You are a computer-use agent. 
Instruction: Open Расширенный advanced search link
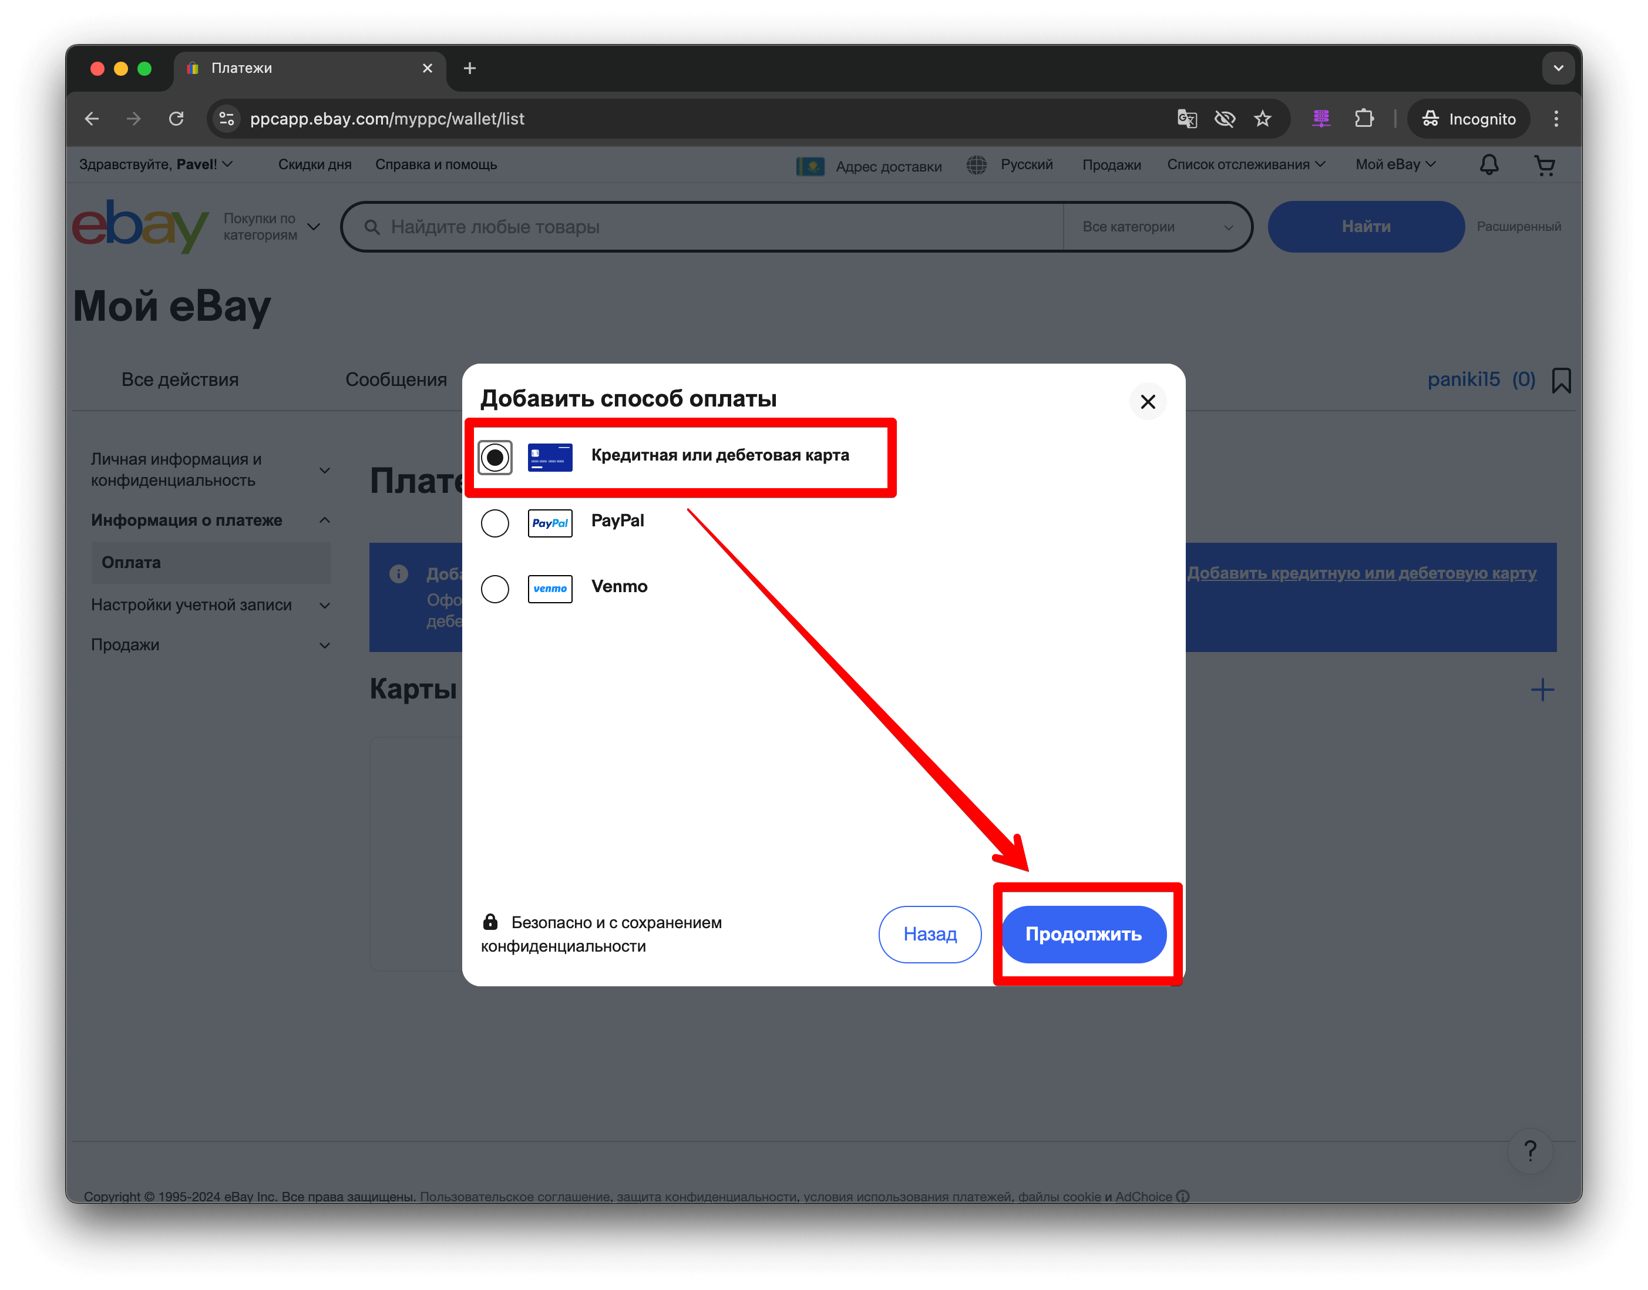(1518, 227)
